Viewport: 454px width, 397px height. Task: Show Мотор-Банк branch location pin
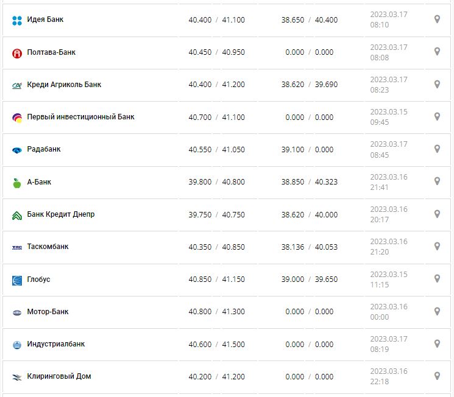437,311
